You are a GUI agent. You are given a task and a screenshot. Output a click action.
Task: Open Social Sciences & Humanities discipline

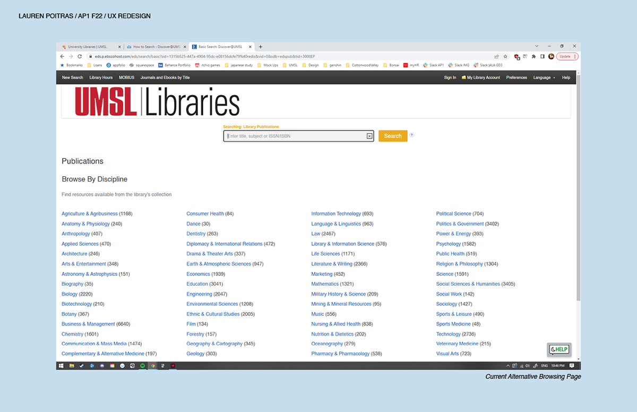468,284
